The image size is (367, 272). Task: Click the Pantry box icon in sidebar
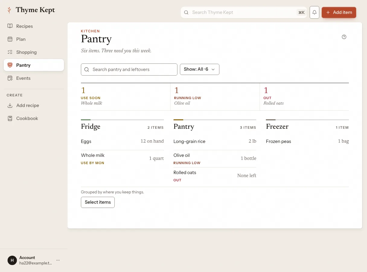tap(10, 65)
